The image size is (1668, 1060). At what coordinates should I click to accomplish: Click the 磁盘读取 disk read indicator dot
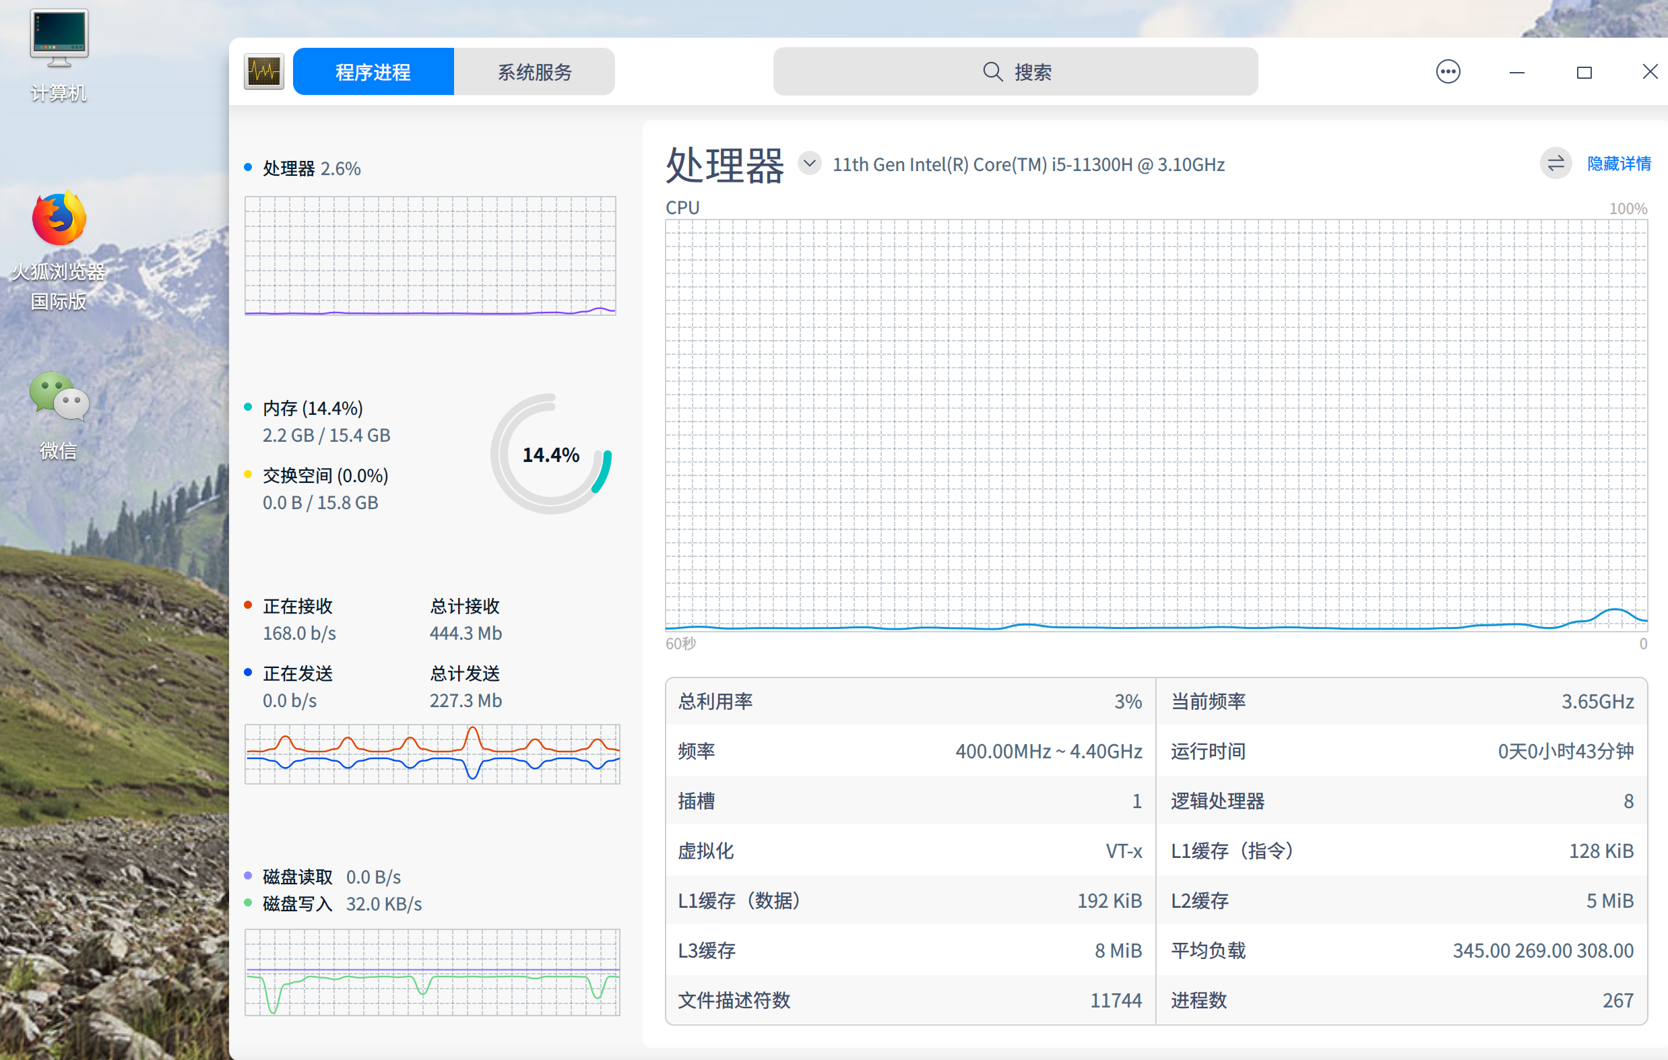247,875
